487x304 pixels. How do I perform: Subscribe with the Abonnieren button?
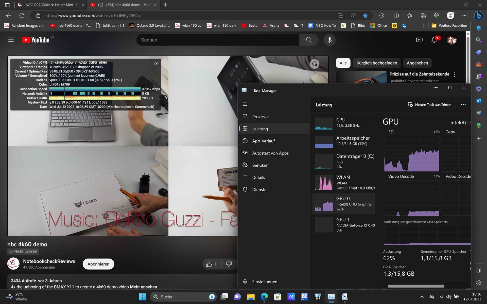pyautogui.click(x=98, y=264)
